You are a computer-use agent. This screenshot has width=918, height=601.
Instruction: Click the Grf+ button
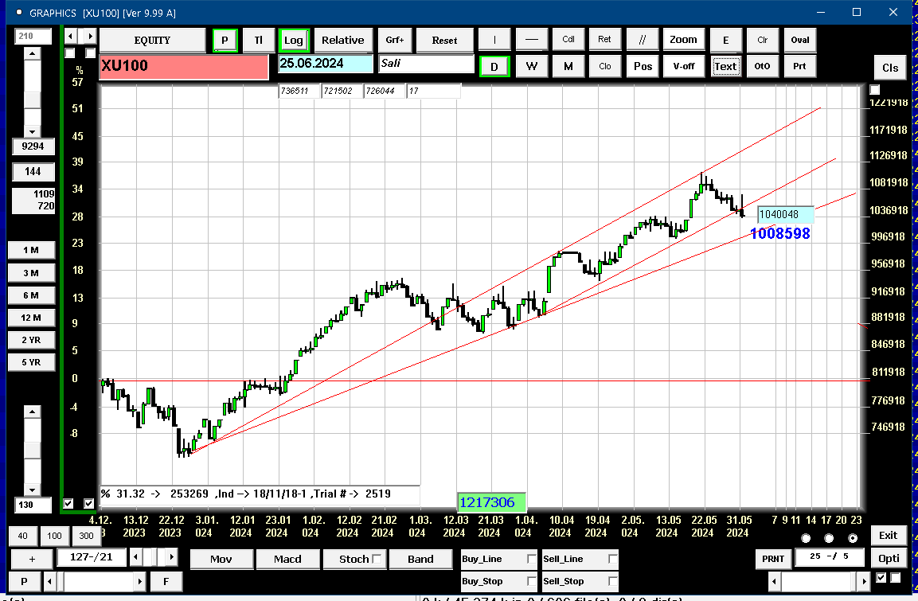pyautogui.click(x=395, y=41)
